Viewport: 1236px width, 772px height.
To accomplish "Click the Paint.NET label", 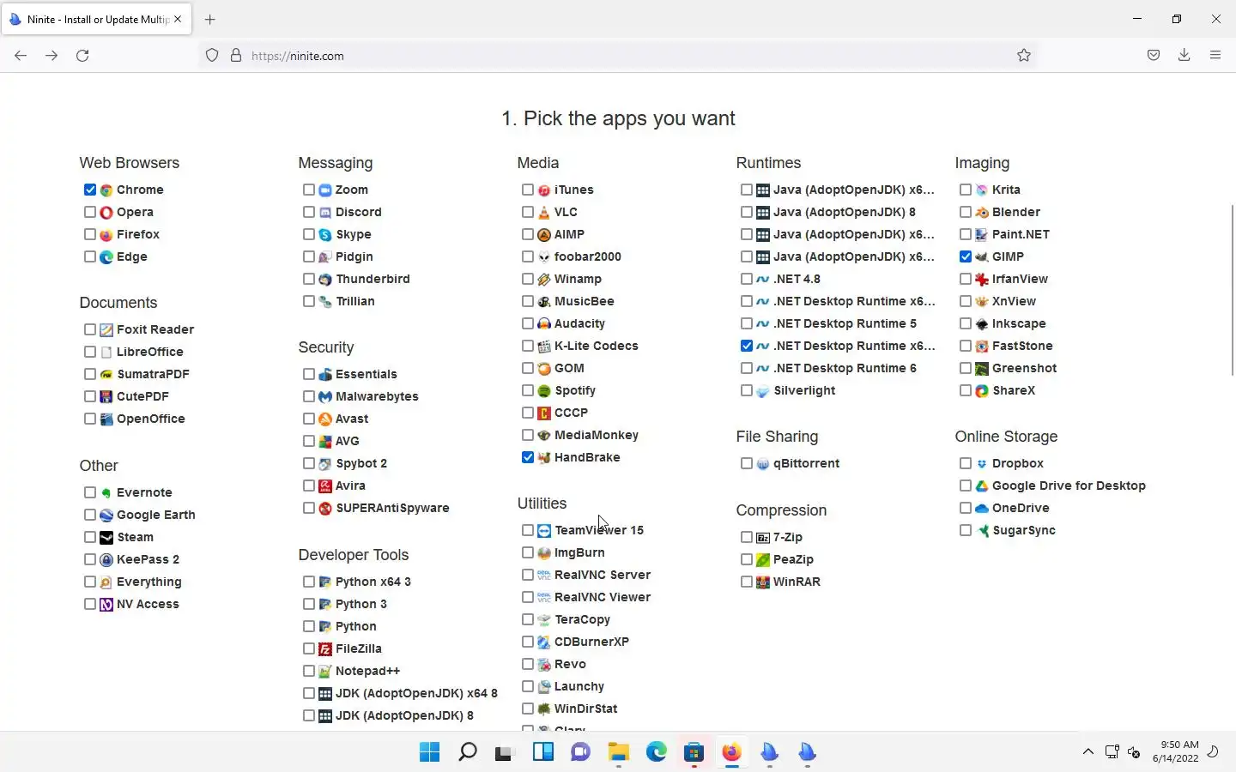I will click(x=1021, y=234).
